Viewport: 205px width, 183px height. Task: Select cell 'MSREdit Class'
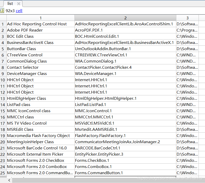[41, 129]
